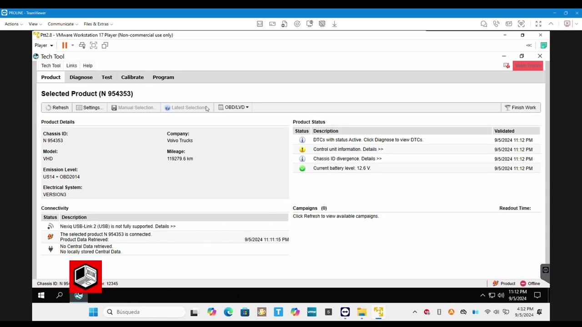Open the TeamViewer View menu
582x327 pixels.
pyautogui.click(x=35, y=24)
